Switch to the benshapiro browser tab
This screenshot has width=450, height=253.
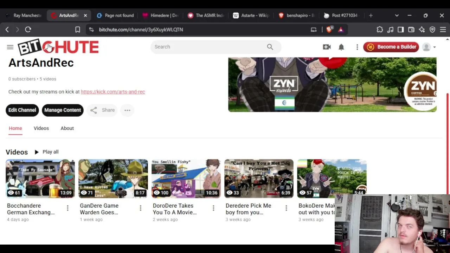[297, 15]
